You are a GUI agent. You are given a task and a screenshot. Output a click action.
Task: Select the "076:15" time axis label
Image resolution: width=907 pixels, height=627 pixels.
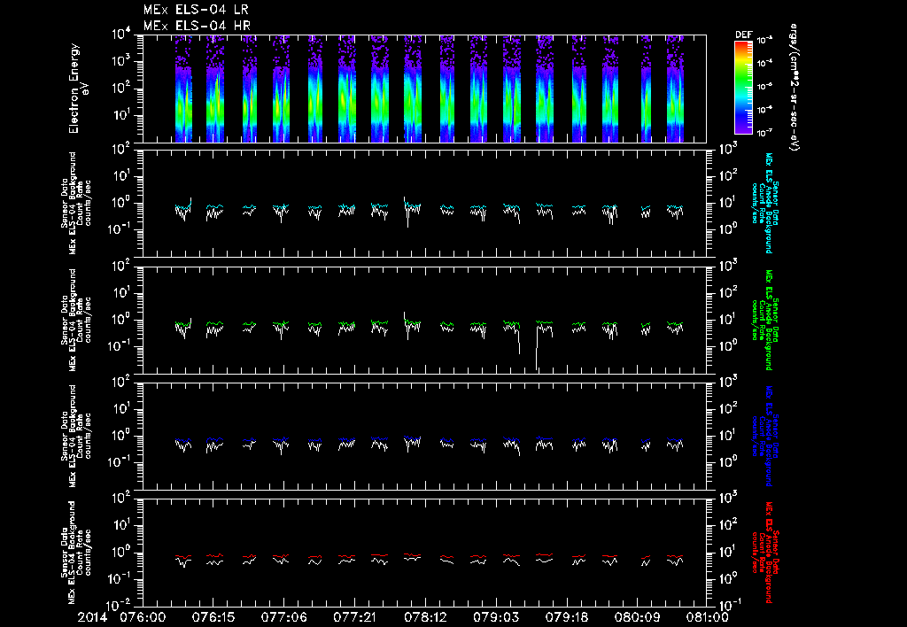pos(213,617)
